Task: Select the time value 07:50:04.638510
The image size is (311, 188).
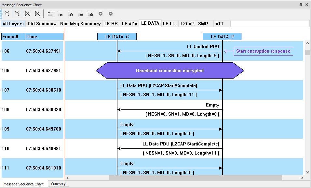Action: point(44,90)
